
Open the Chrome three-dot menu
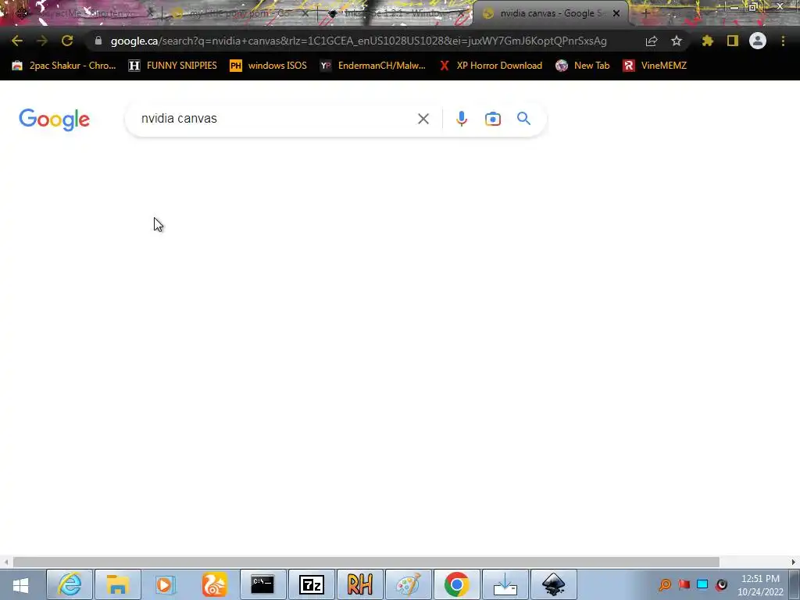tap(783, 41)
